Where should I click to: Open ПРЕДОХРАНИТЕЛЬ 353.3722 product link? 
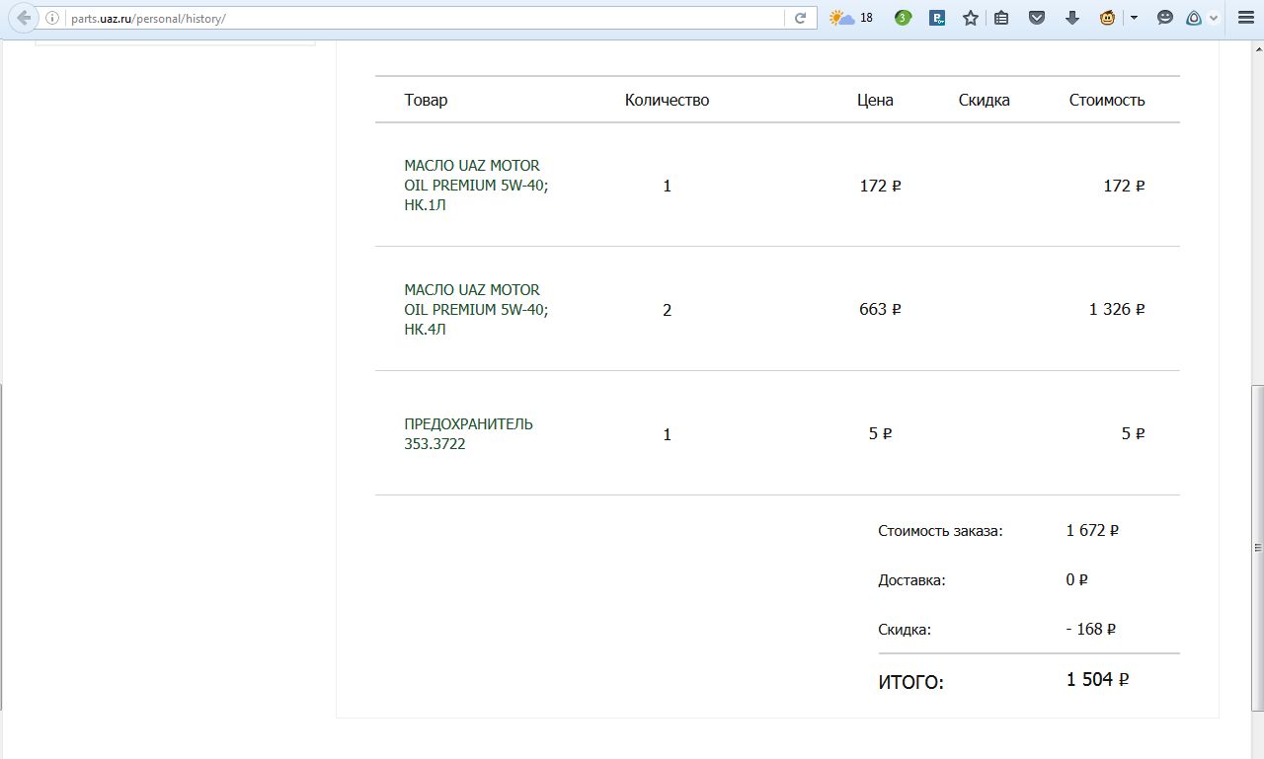[x=468, y=434]
